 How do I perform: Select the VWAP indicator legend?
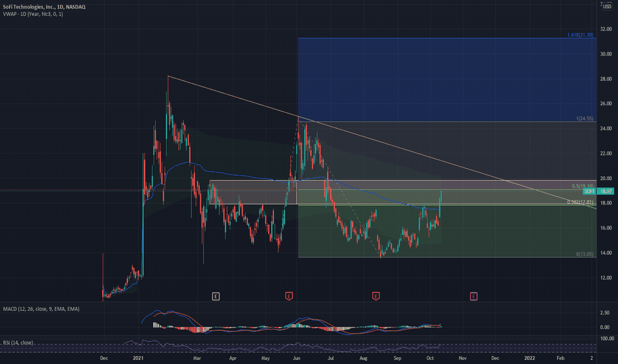tap(33, 14)
